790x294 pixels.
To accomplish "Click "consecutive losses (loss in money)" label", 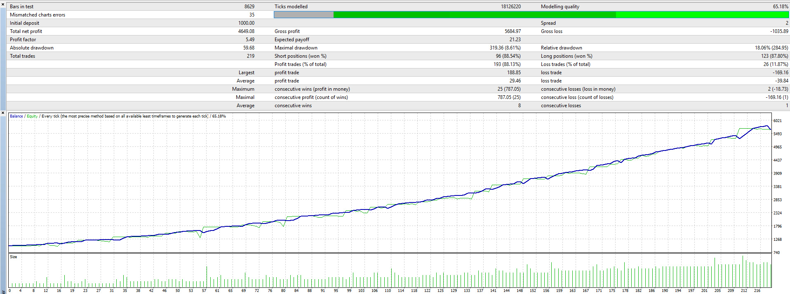I will [x=578, y=89].
